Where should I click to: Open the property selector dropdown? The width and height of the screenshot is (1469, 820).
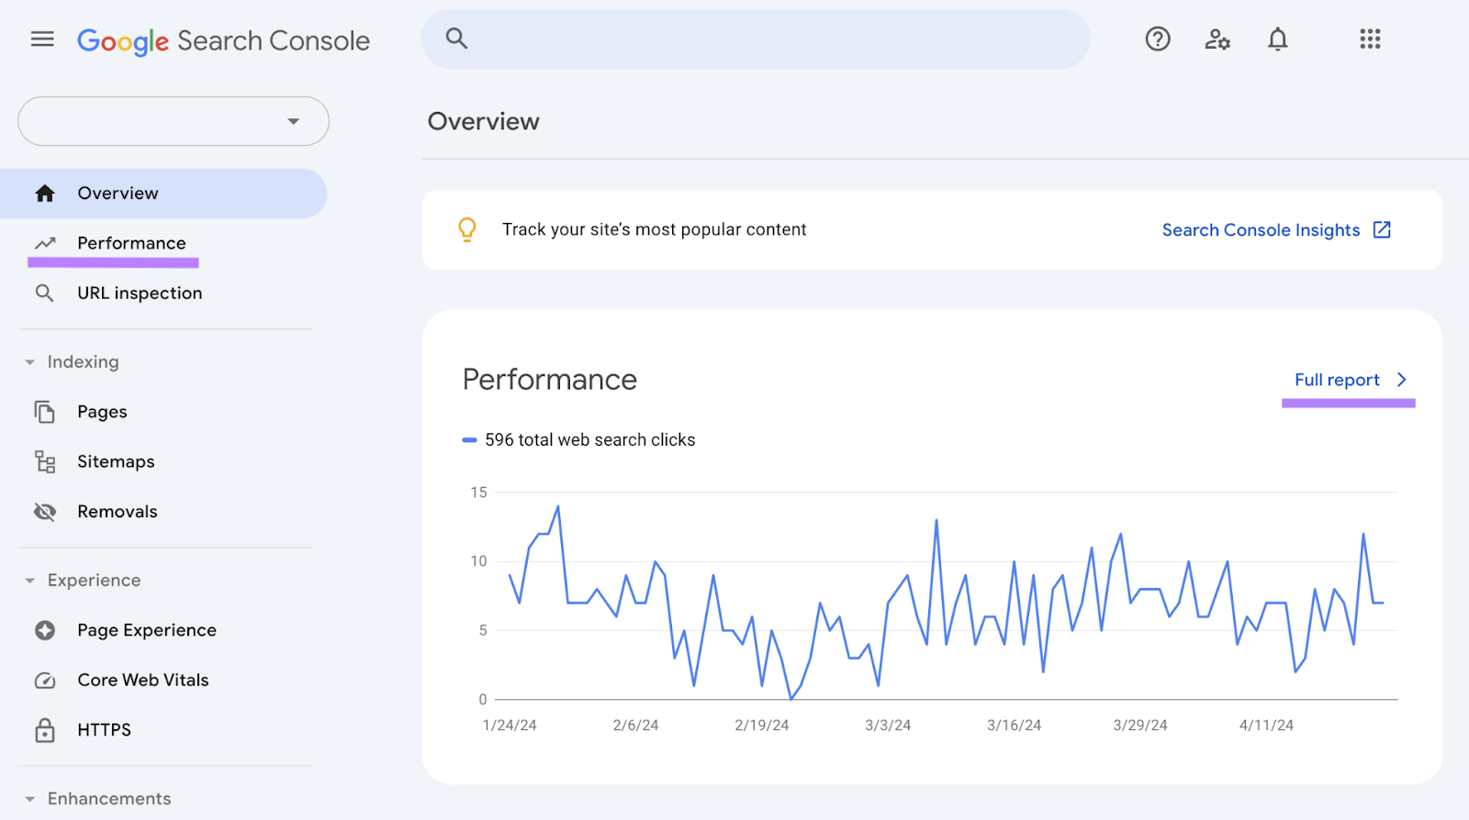tap(174, 121)
